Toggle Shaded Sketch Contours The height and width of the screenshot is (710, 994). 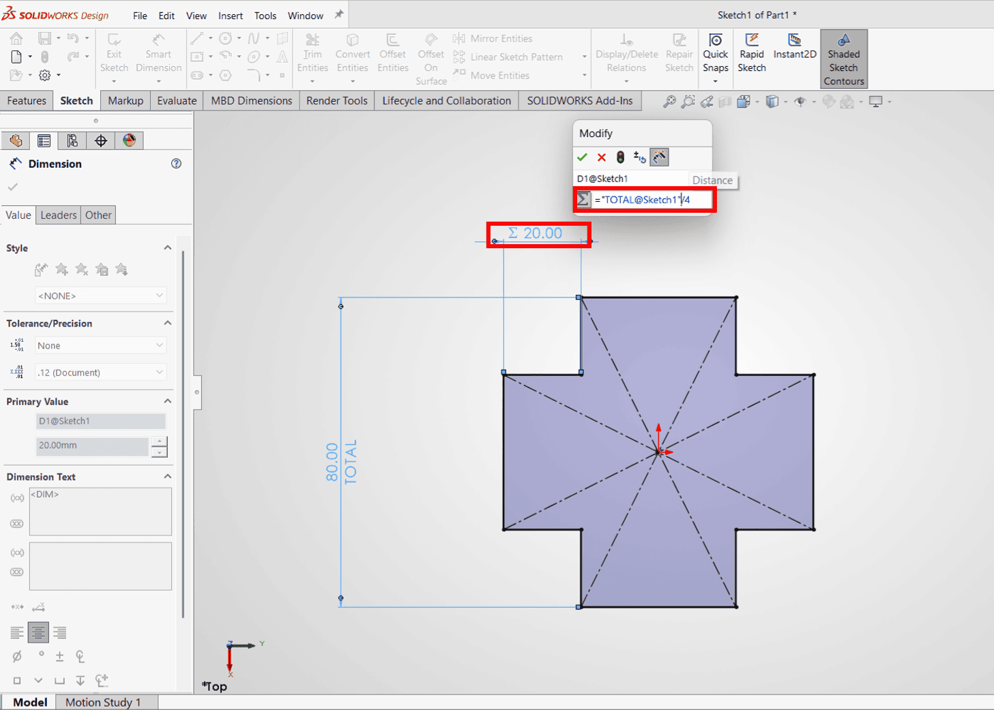click(844, 59)
